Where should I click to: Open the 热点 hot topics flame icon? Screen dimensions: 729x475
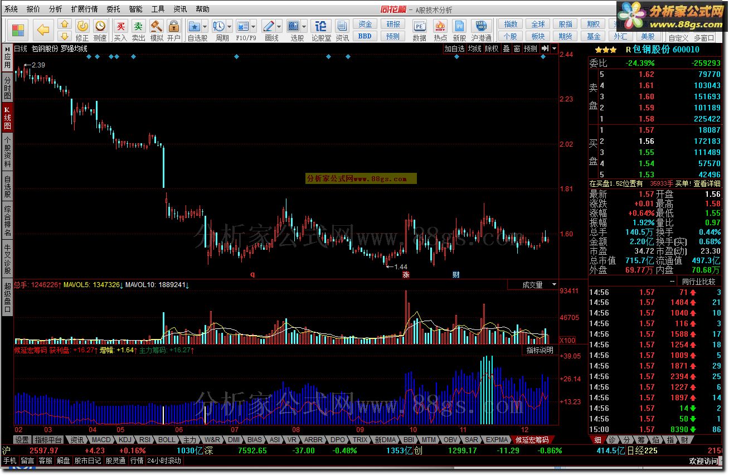click(440, 26)
